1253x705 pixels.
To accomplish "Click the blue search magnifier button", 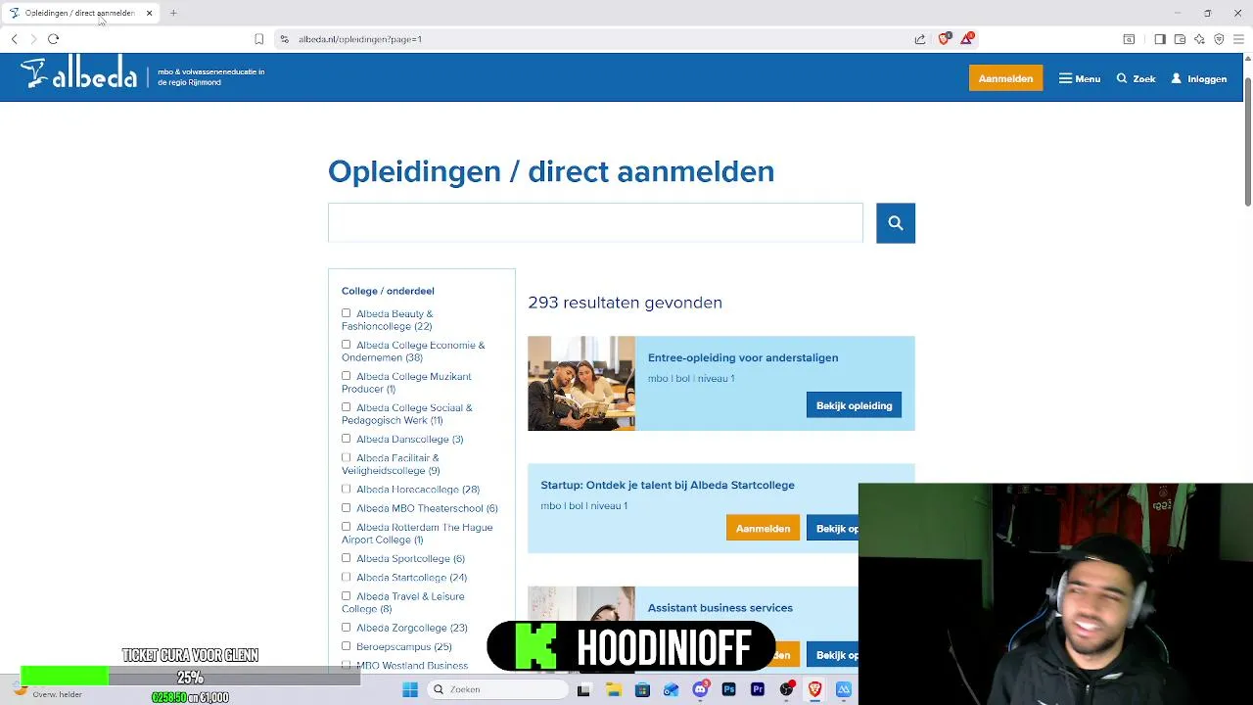I will point(896,223).
